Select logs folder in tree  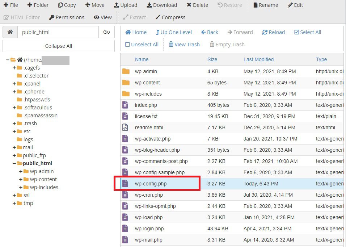[28, 139]
